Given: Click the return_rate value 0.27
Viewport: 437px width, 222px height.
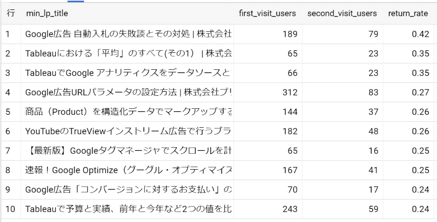Looking at the screenshot, I should pyautogui.click(x=421, y=92).
